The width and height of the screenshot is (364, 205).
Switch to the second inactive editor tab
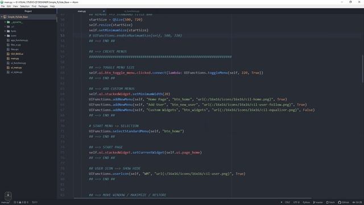coord(131,11)
